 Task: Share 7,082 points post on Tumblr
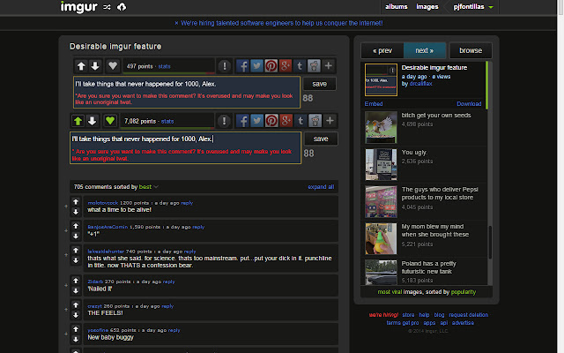tap(301, 121)
